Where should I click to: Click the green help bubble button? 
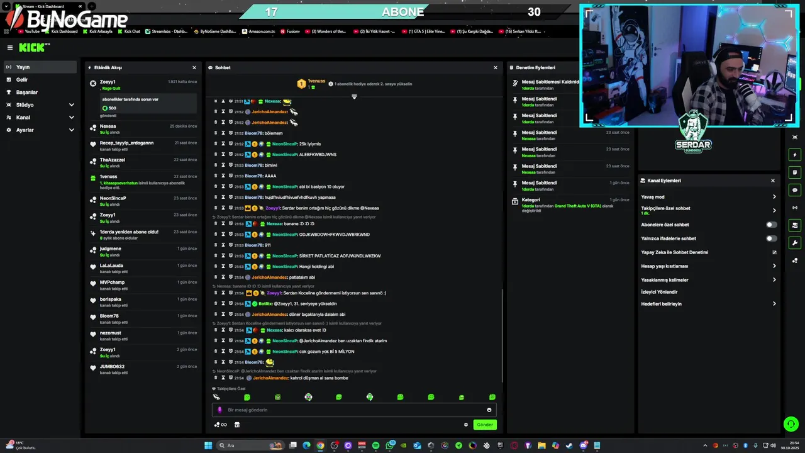[791, 424]
